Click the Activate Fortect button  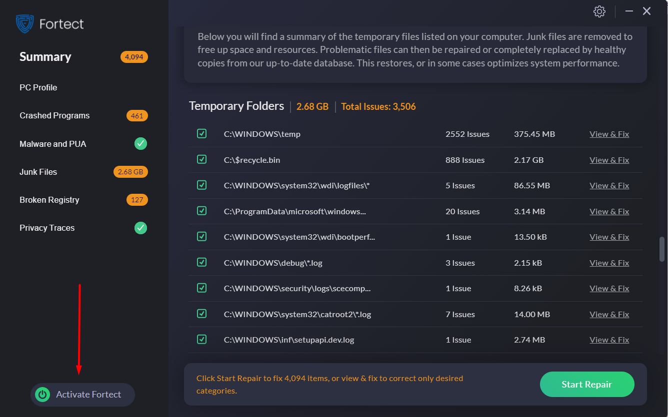(x=83, y=395)
